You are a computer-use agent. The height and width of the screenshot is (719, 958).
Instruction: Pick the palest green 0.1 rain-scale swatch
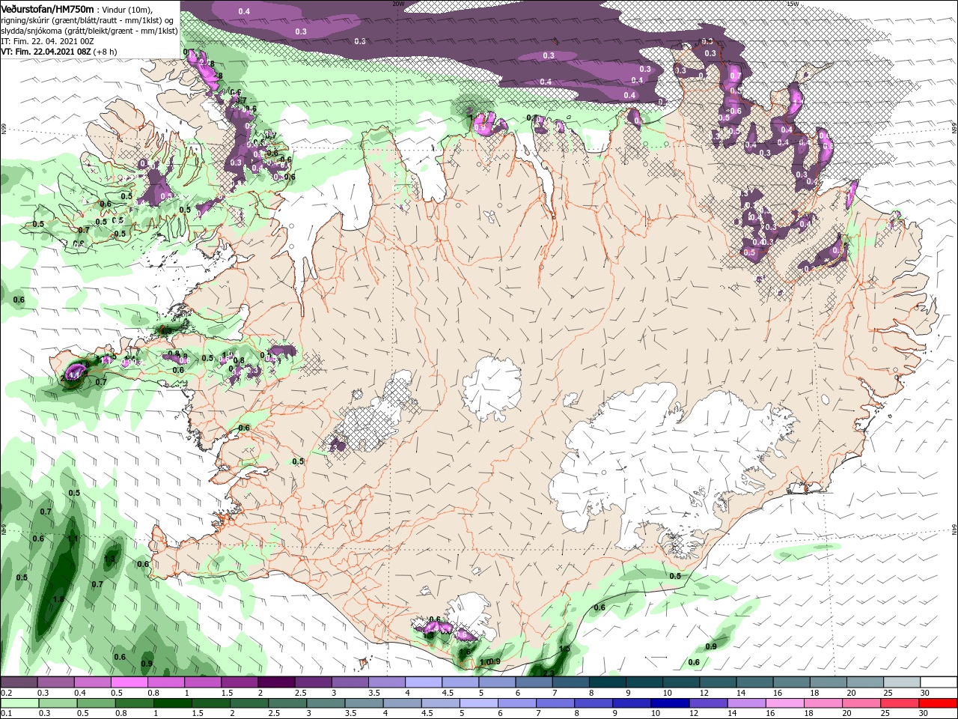coord(19,703)
